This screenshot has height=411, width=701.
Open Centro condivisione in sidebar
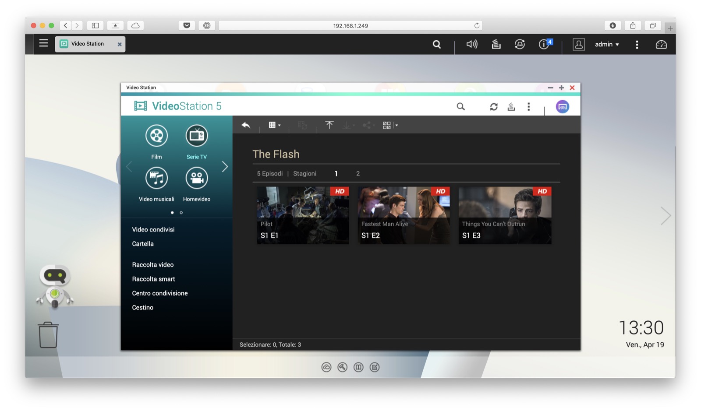tap(160, 293)
